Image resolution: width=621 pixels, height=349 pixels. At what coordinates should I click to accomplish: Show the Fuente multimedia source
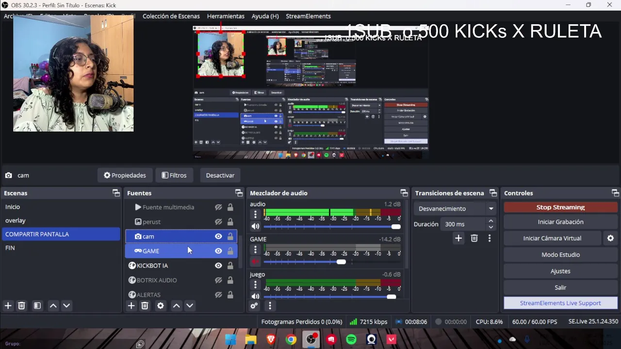218,207
